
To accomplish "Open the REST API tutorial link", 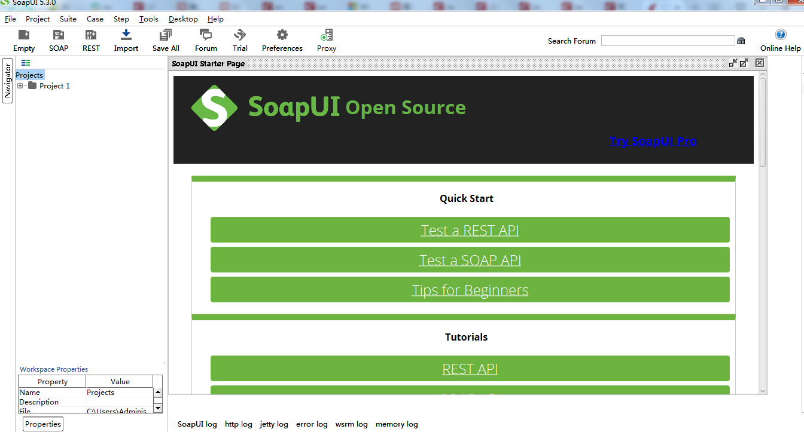I will (x=470, y=369).
